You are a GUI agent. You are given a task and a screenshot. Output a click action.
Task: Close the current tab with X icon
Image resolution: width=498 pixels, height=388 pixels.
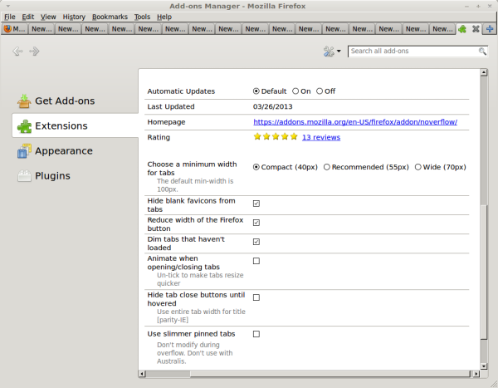pos(476,29)
